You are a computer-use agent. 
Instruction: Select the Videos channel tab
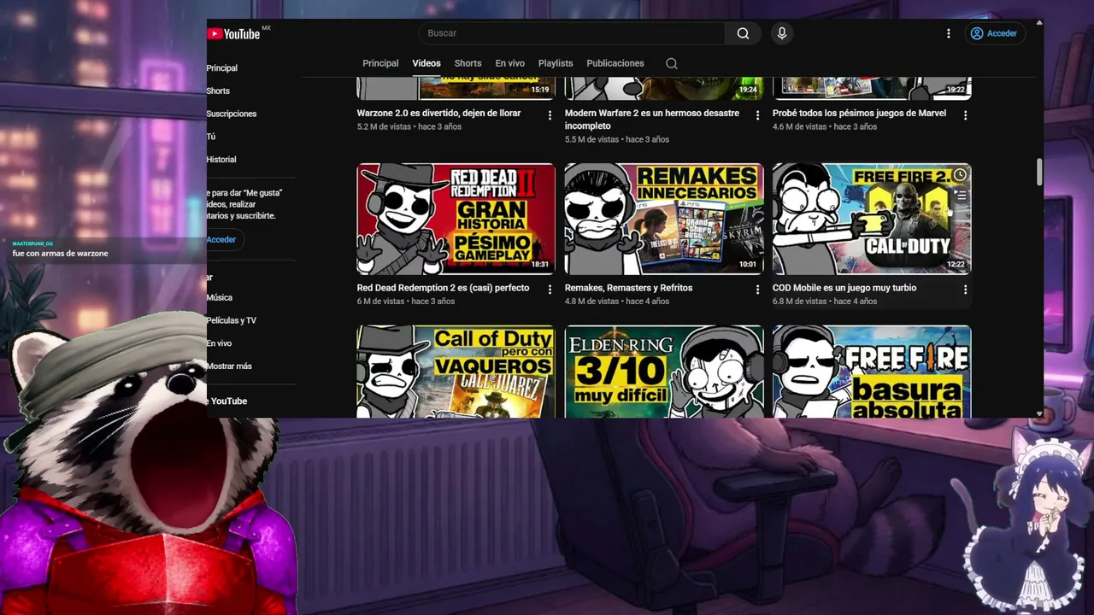pyautogui.click(x=426, y=63)
